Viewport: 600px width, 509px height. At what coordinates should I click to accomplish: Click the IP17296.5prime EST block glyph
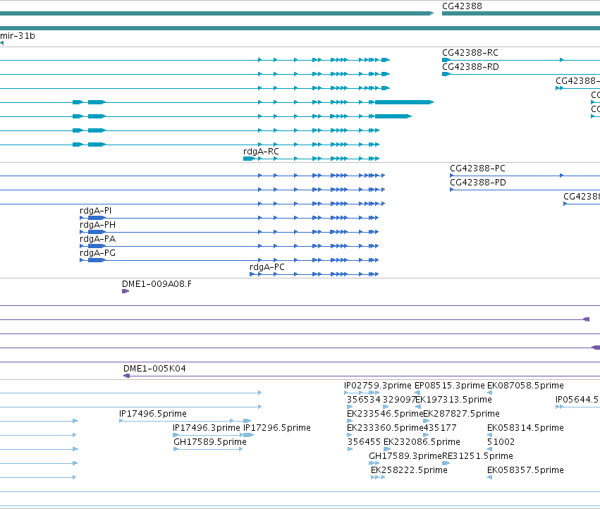tap(249, 435)
